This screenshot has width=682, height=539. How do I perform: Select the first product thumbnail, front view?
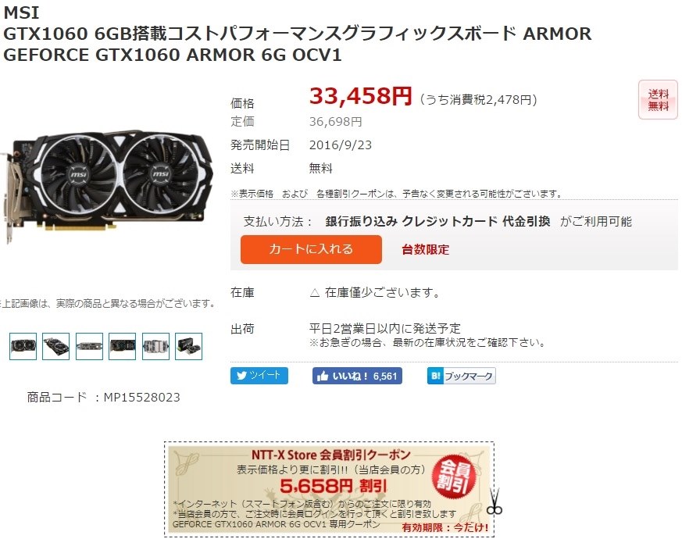coord(23,346)
